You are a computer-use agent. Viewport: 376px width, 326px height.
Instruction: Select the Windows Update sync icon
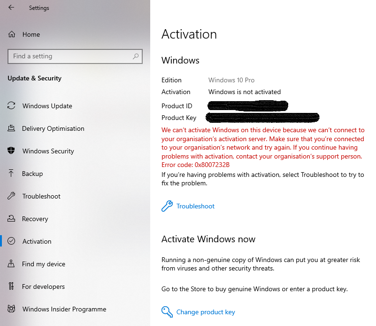11,106
